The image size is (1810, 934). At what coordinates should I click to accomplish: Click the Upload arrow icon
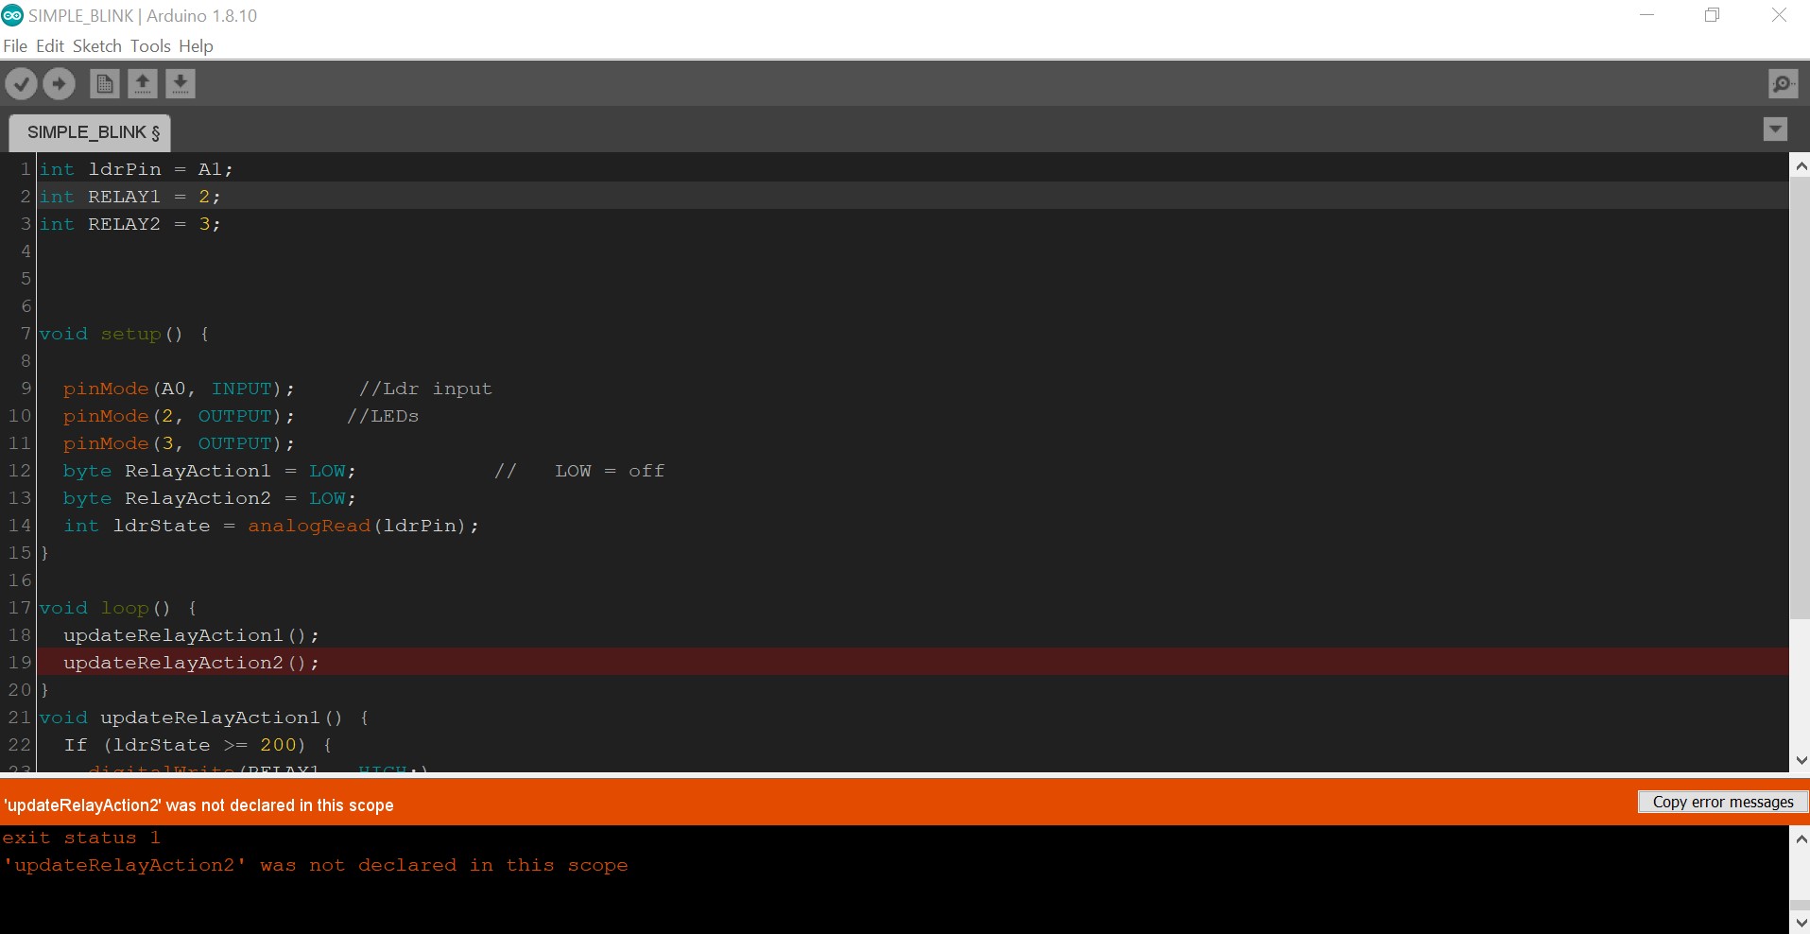point(59,84)
